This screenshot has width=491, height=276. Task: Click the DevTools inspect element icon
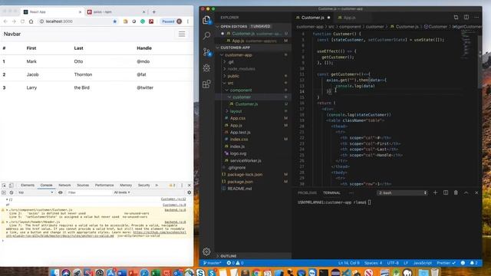point(4,186)
